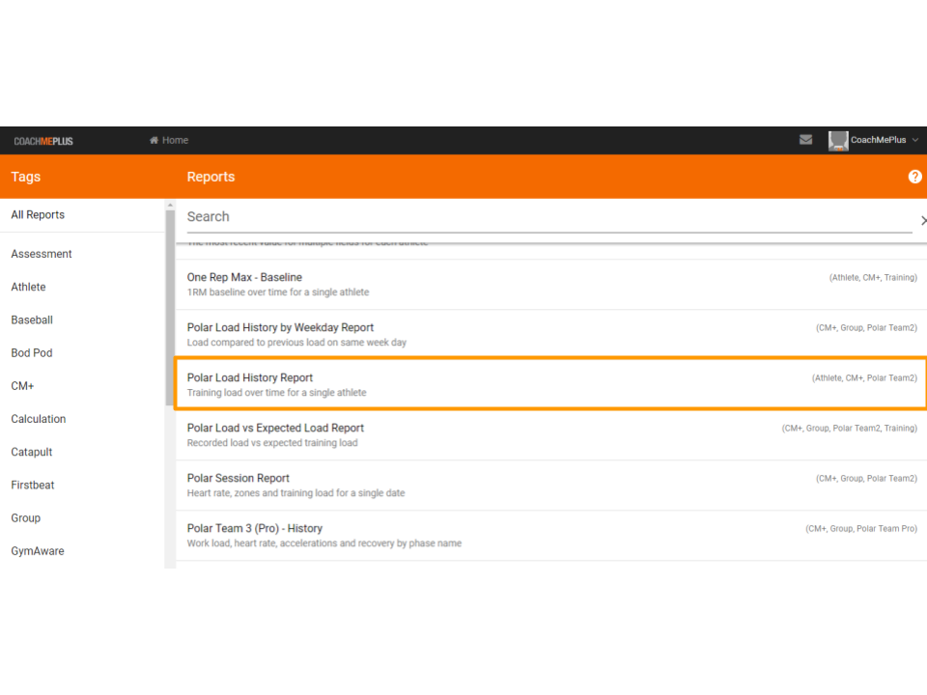The width and height of the screenshot is (927, 695).
Task: Open Polar Load History by Weekday Report
Action: pos(551,335)
